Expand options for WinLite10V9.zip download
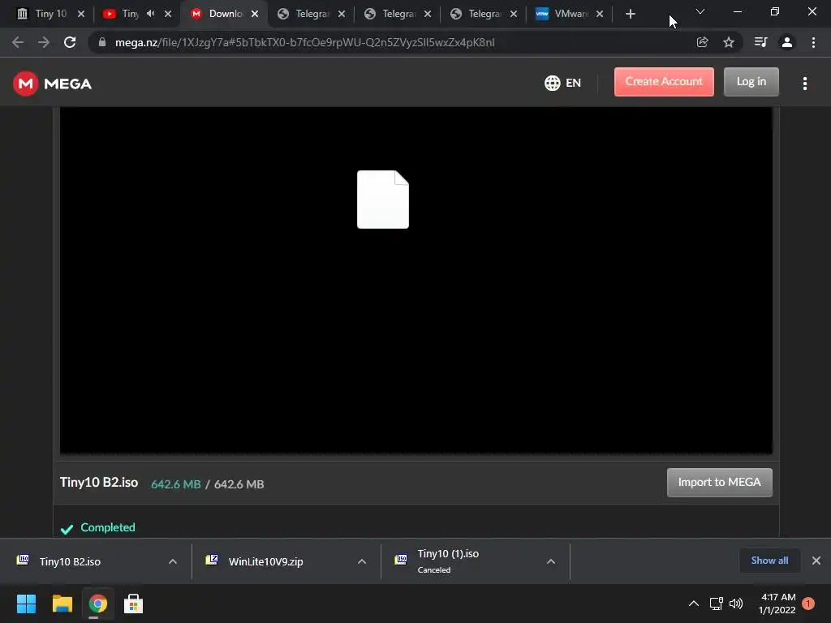Viewport: 831px width, 623px height. point(362,561)
